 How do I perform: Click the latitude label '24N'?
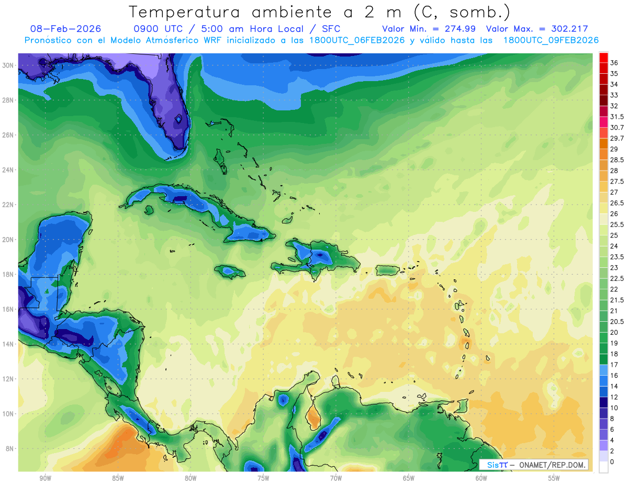point(8,170)
